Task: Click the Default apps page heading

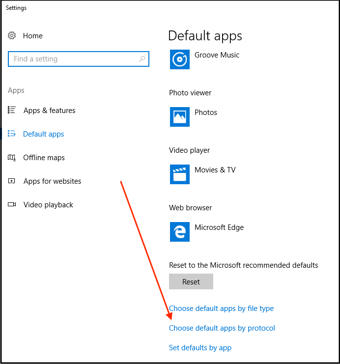Action: pos(205,36)
